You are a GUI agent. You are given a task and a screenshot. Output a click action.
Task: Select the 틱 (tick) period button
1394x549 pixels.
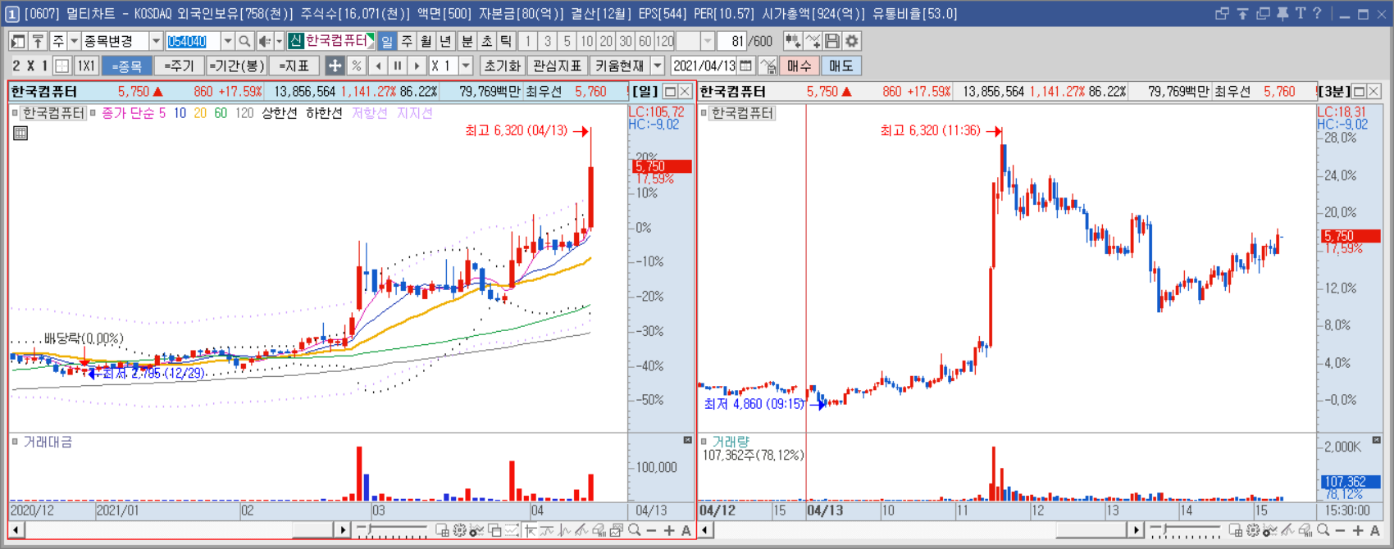[x=506, y=41]
